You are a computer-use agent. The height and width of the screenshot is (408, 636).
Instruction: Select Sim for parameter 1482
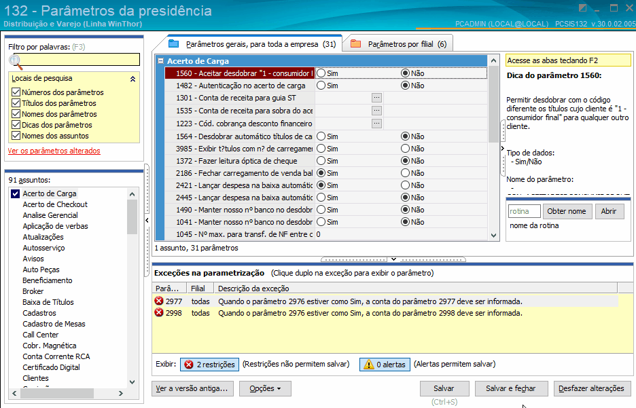321,86
